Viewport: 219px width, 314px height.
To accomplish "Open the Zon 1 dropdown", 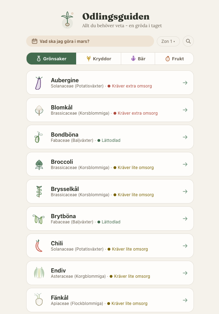I will [168, 41].
